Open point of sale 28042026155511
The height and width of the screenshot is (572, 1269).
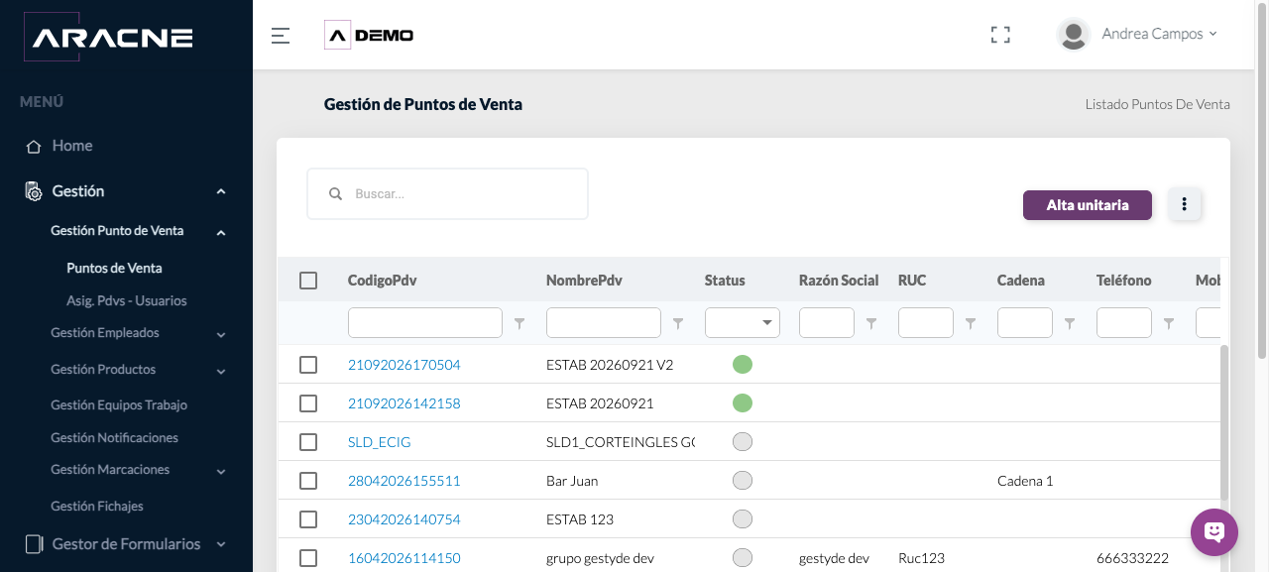click(404, 481)
